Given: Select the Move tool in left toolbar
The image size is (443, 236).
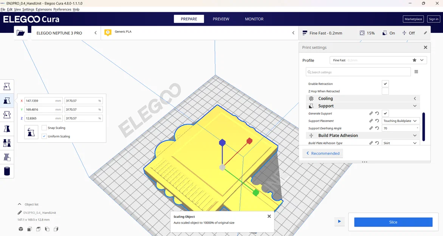Looking at the screenshot, I should tap(7, 86).
